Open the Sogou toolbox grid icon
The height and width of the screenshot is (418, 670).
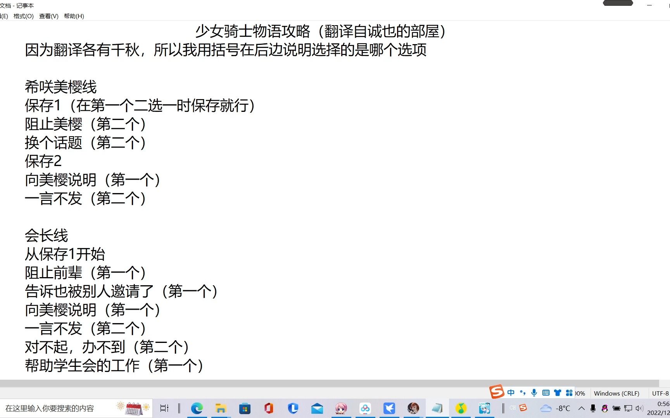pos(569,393)
